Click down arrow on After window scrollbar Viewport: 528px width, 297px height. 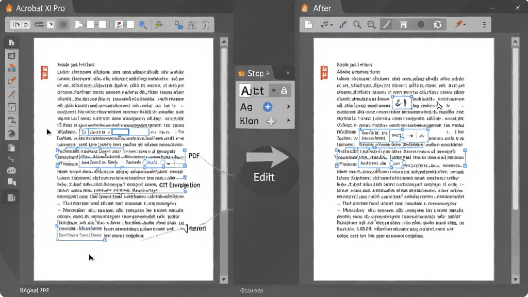(515, 279)
